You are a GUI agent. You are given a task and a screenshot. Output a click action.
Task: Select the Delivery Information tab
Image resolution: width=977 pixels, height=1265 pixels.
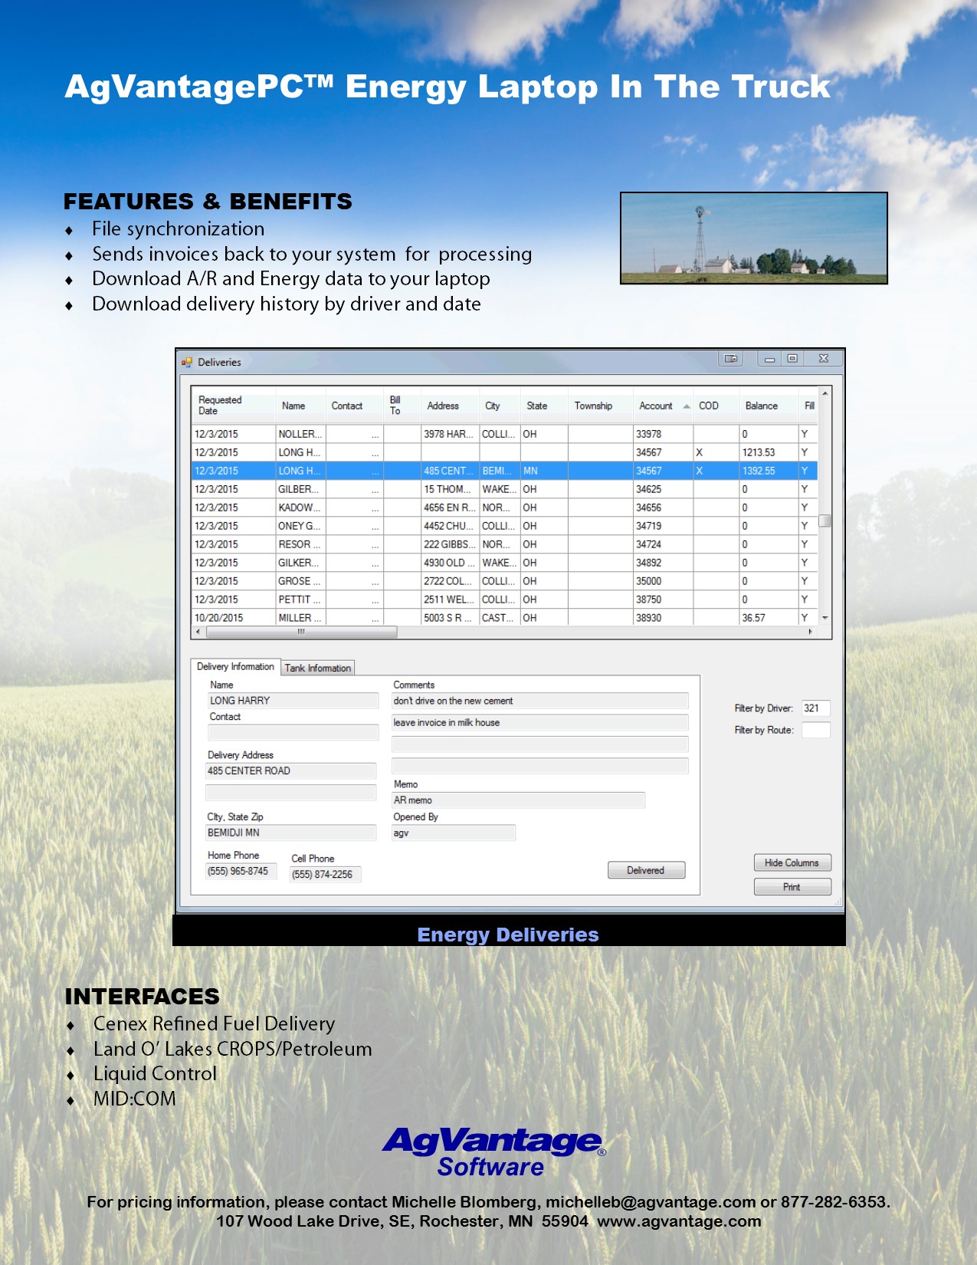235,666
